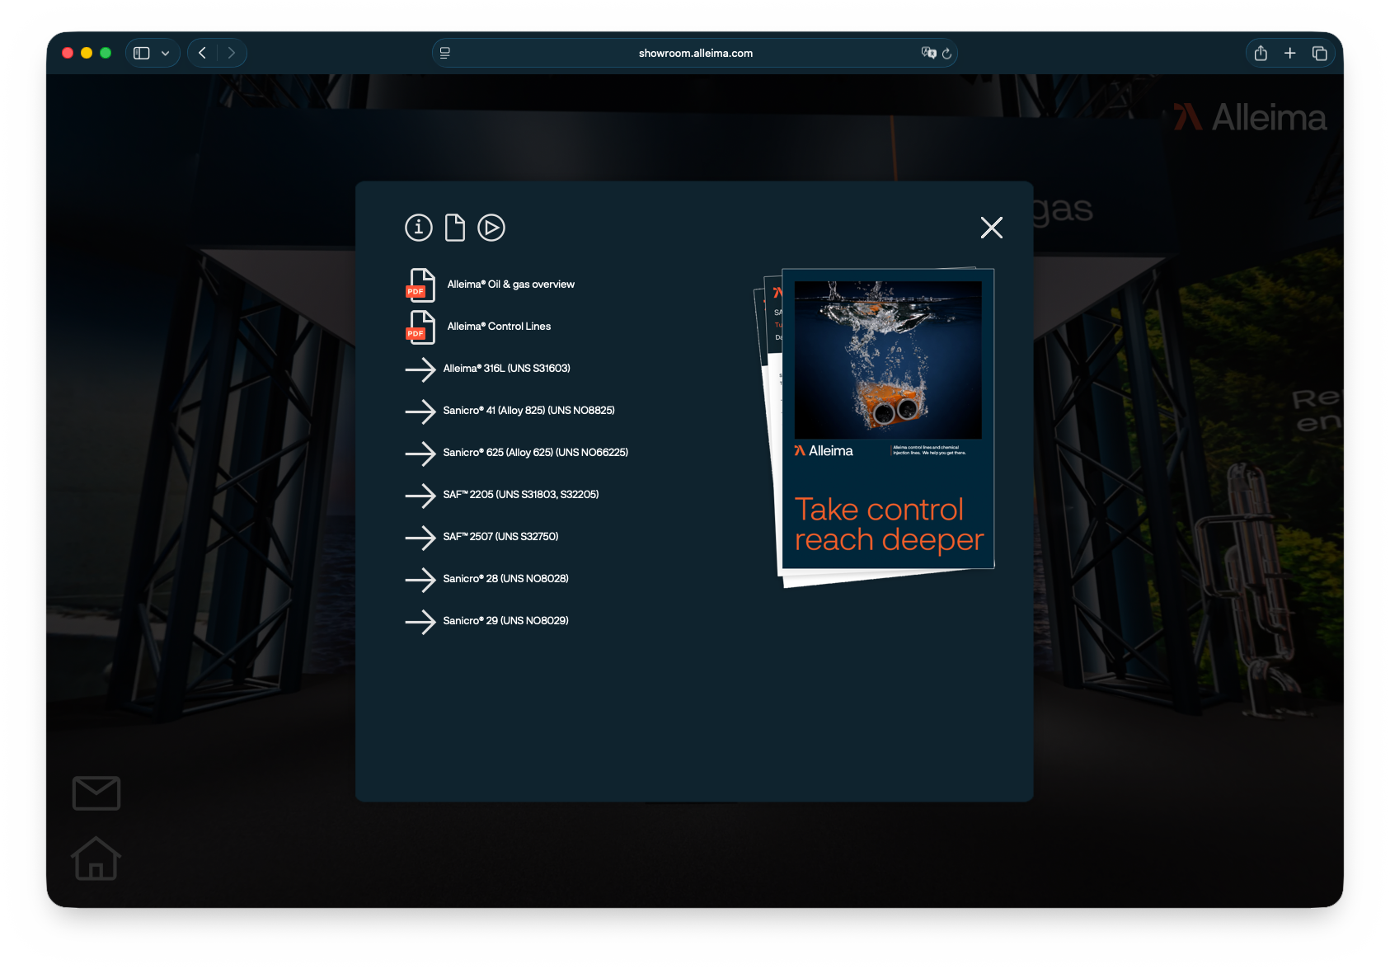Click arrow beside SAF 2205 entry
1390x969 pixels.
[x=420, y=496]
